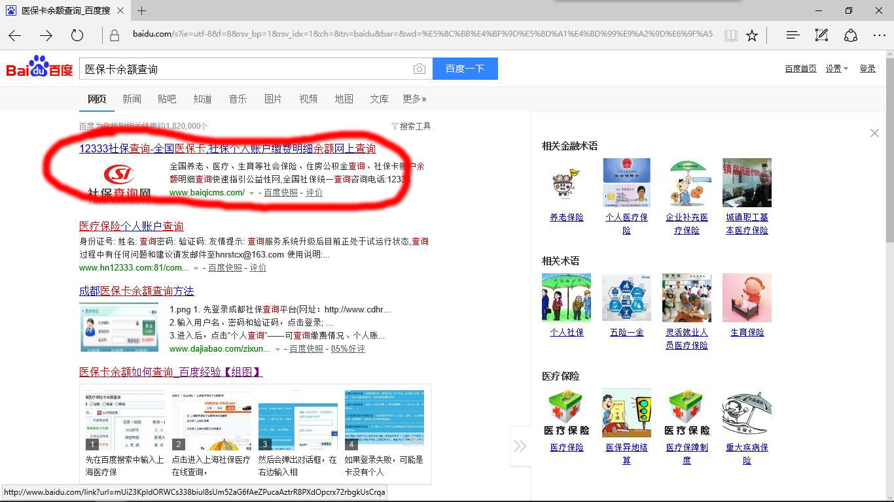The image size is (894, 502).
Task: Expand dropdown arrow next to www.hn12333.com
Action: click(x=196, y=268)
